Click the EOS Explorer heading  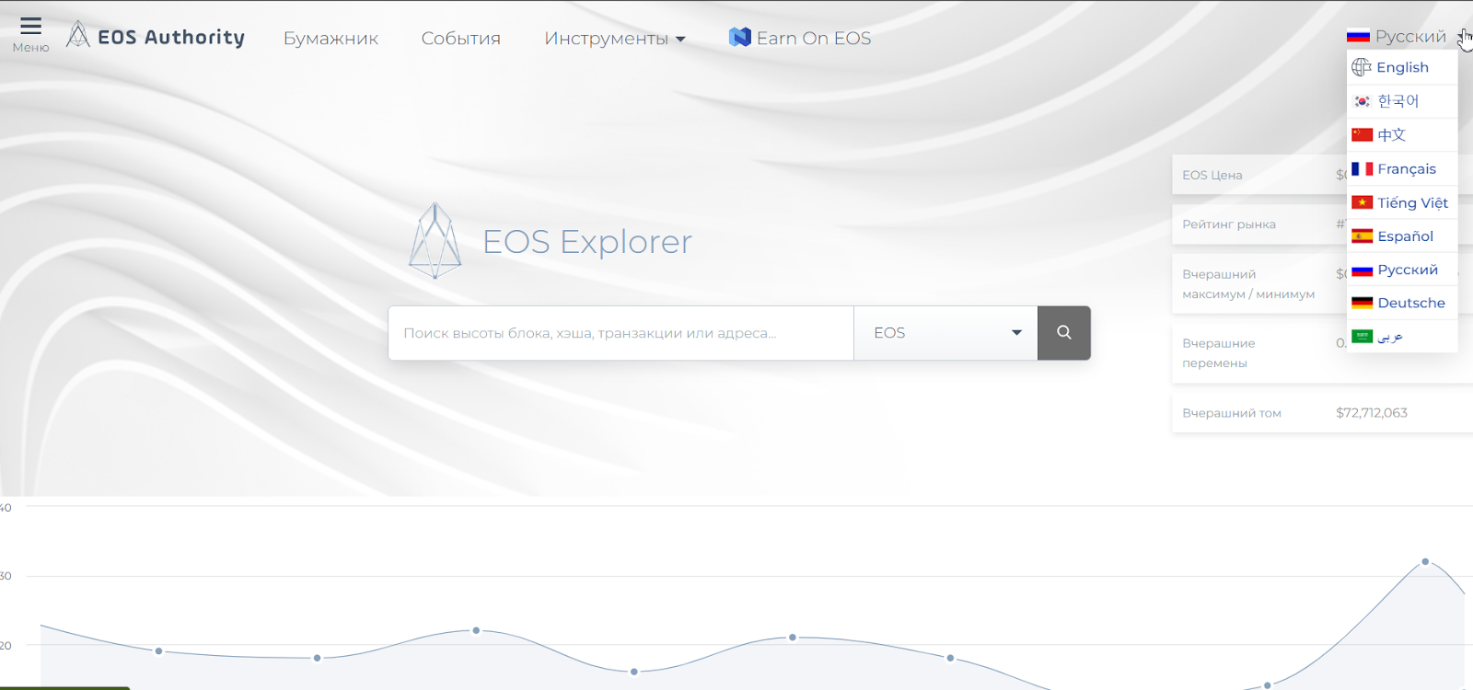(587, 242)
